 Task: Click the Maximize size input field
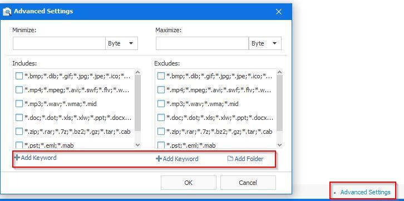(x=202, y=43)
